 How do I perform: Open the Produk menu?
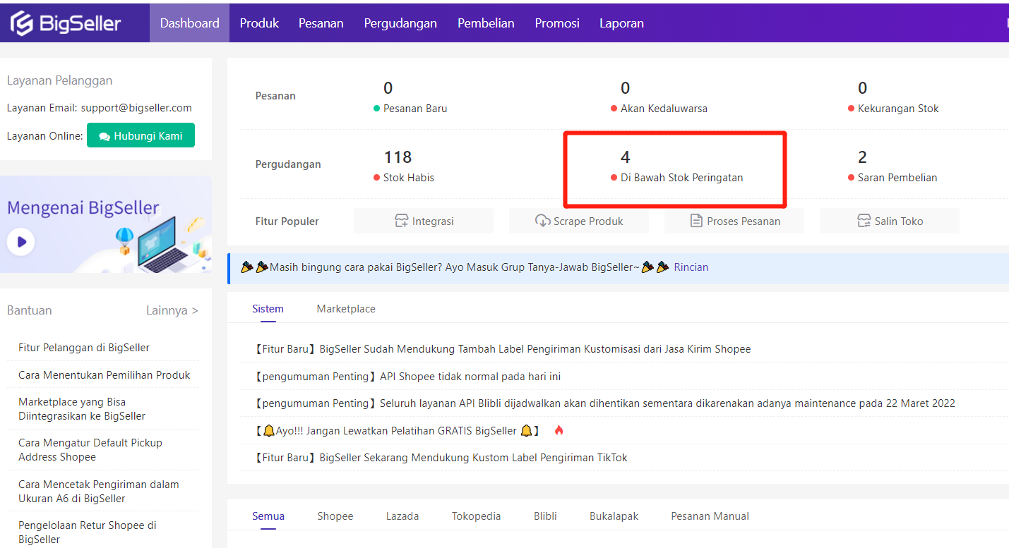coord(259,23)
